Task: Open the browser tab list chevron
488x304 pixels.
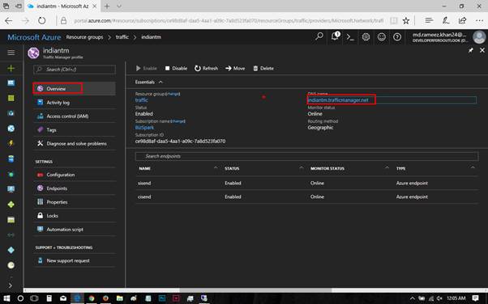Action: tap(119, 6)
